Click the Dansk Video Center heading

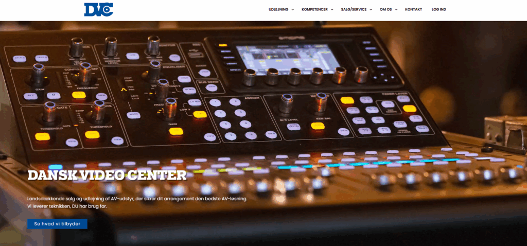point(107,175)
